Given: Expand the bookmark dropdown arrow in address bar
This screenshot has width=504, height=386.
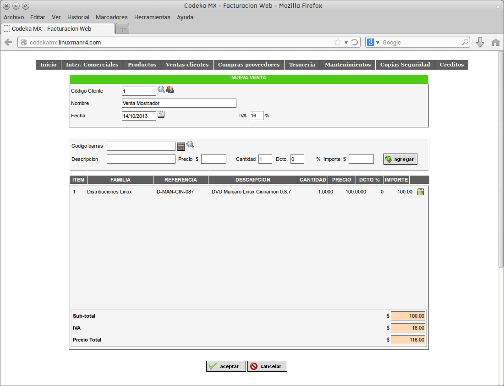Looking at the screenshot, I should (346, 42).
